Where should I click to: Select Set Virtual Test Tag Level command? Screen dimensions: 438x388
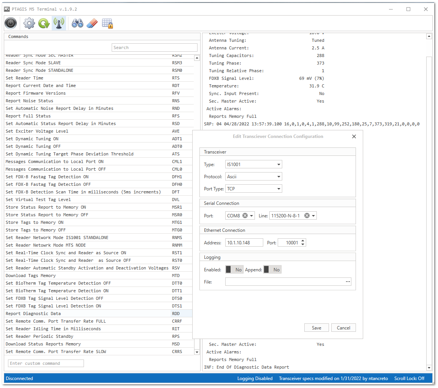point(98,200)
